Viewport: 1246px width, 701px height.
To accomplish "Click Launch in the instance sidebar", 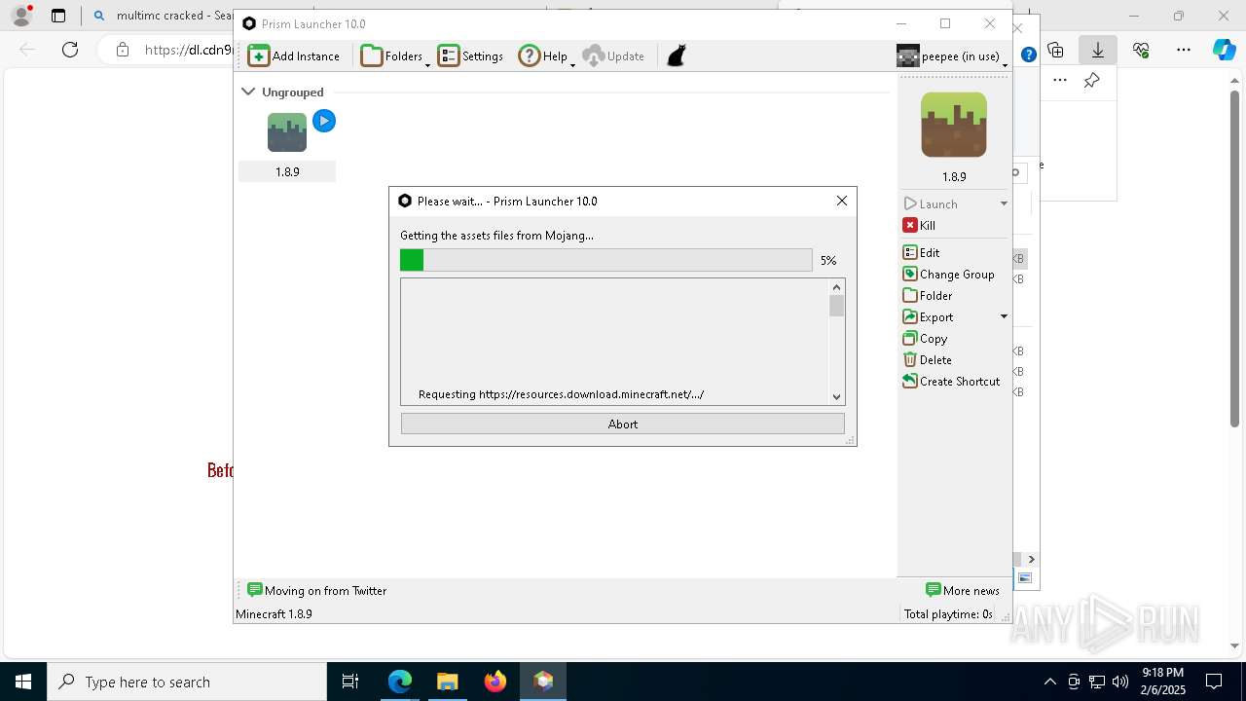I will [931, 203].
